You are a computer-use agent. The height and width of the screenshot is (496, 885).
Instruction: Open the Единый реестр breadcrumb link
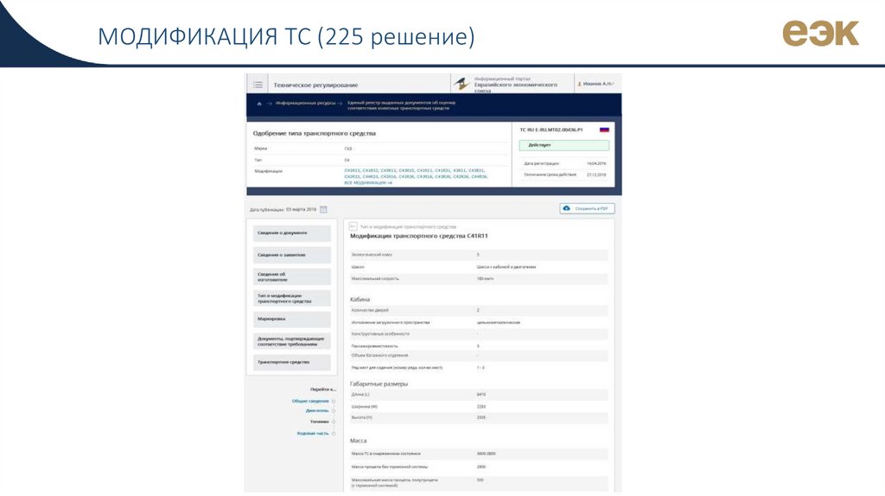[401, 105]
